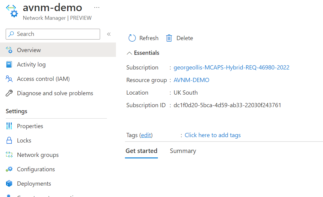This screenshot has width=323, height=197.
Task: Open the georgeollis-MCAPS-Hybrid subscription link
Action: tap(231, 67)
